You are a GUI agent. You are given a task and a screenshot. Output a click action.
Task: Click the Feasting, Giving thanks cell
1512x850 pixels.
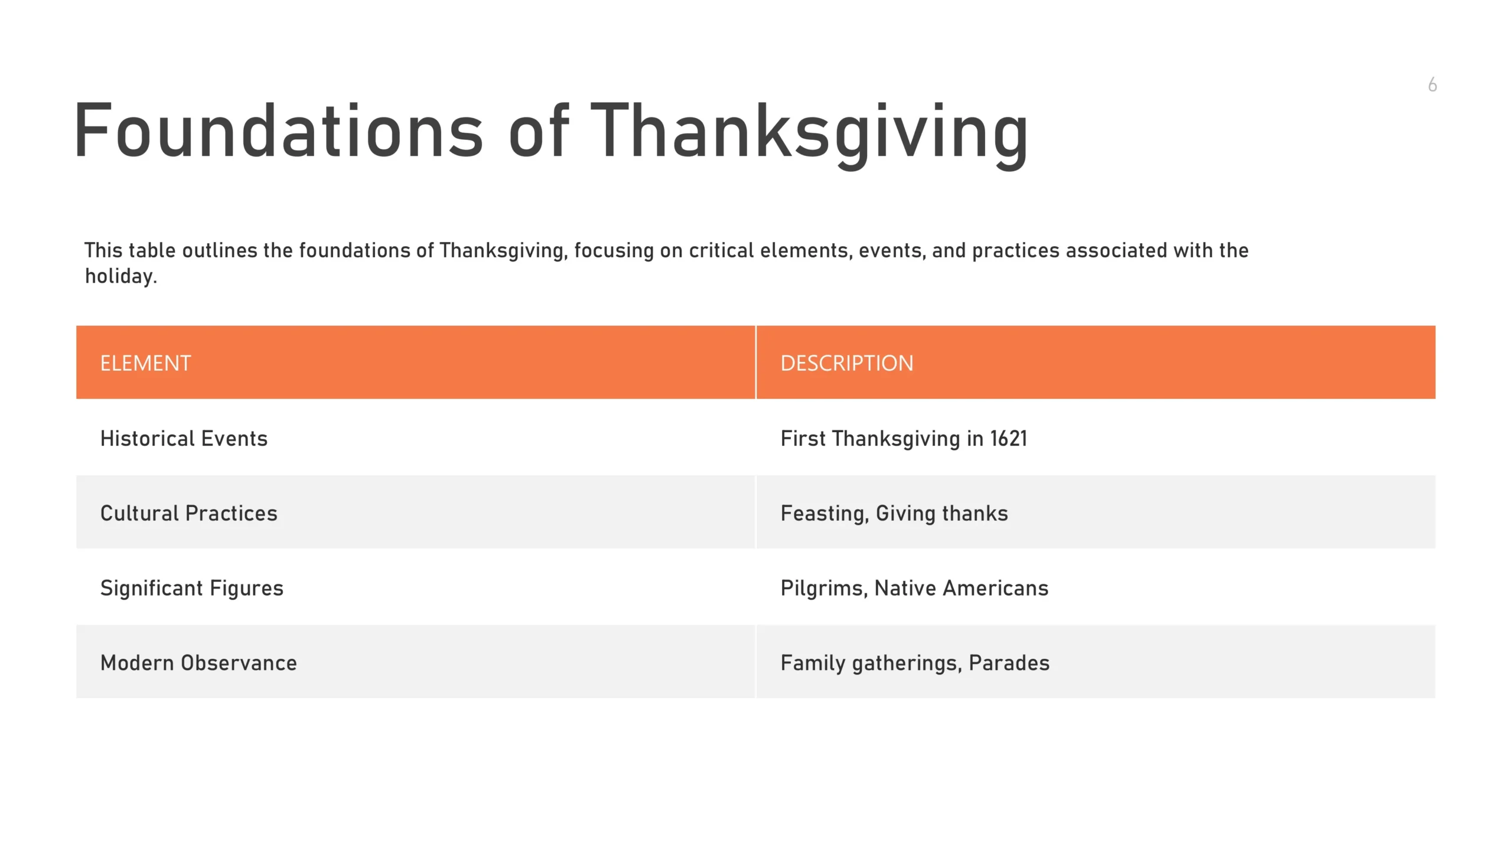pos(894,513)
